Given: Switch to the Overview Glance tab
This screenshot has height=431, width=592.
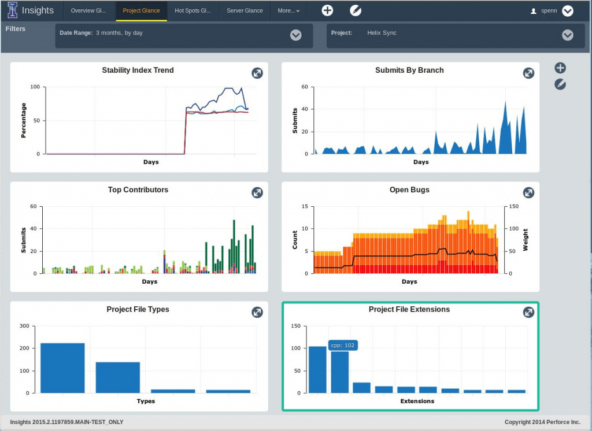Looking at the screenshot, I should pos(88,10).
